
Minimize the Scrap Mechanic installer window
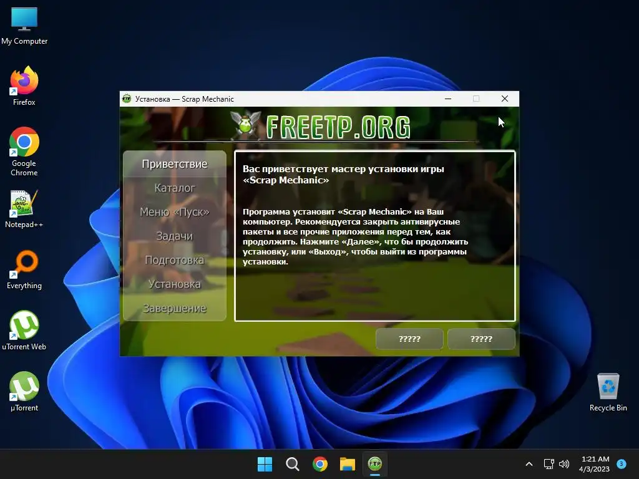[x=448, y=99]
